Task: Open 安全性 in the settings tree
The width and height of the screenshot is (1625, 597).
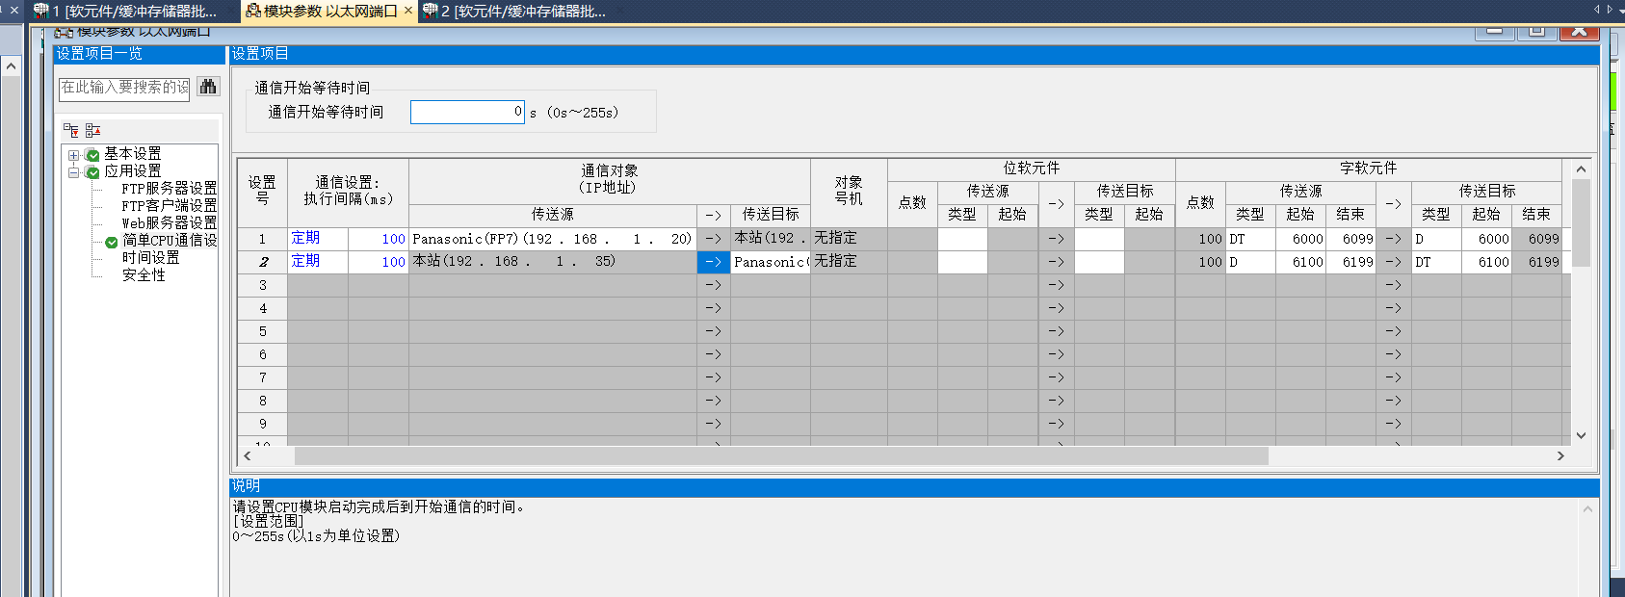Action: (x=144, y=275)
